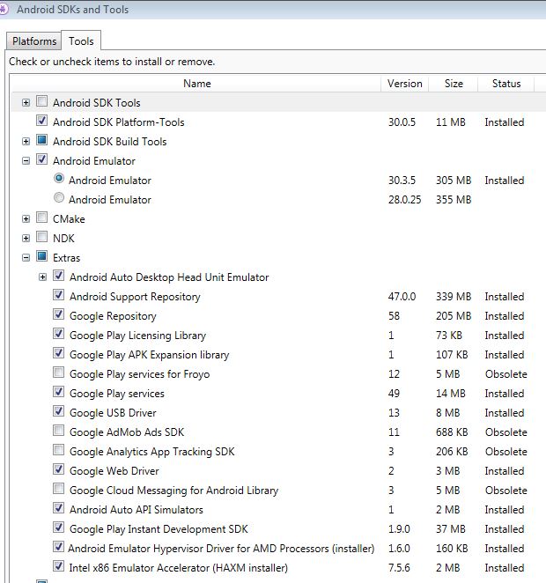Screen dimensions: 546x583
Task: Expand the NDK node
Action: [26, 238]
